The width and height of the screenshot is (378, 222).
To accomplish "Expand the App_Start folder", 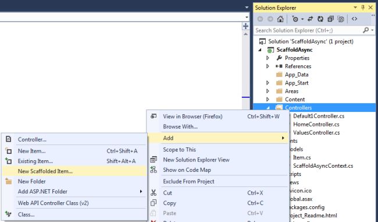I will tap(268, 83).
